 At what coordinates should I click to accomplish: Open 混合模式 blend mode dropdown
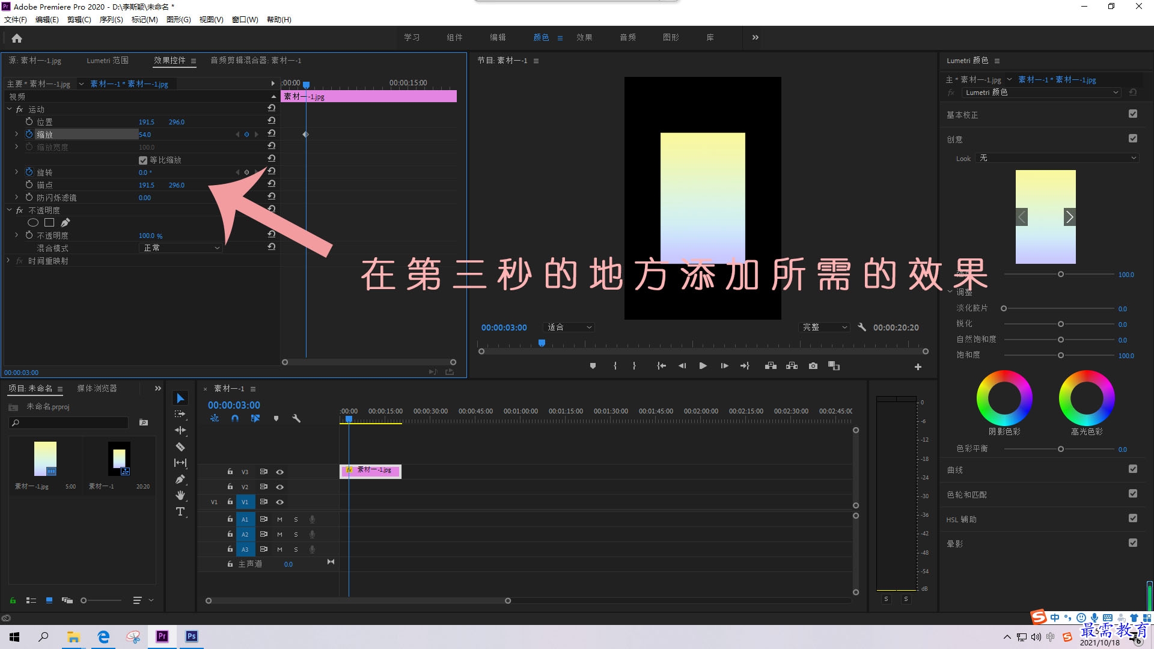[x=181, y=248]
